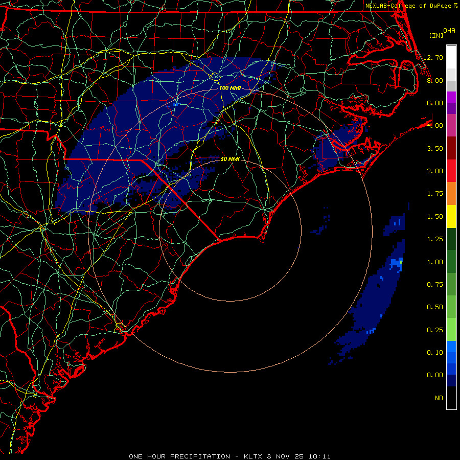Image resolution: width=460 pixels, height=460 pixels.
Task: Pick the white swatch atop the legend
Action: pyautogui.click(x=451, y=57)
